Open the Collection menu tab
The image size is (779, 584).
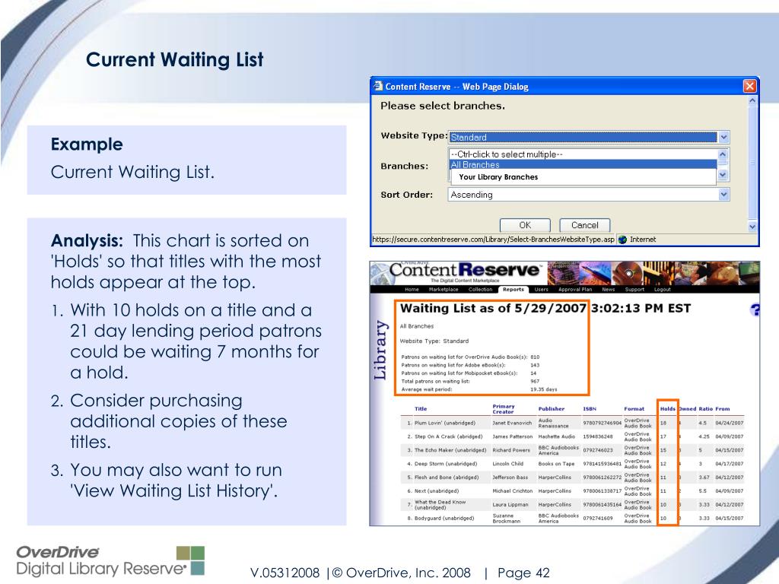coord(480,289)
